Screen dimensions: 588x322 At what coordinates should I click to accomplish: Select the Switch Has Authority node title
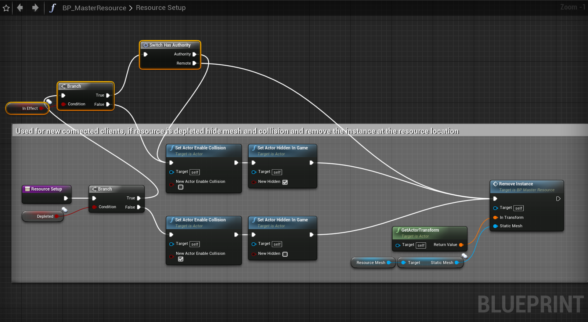(x=170, y=45)
